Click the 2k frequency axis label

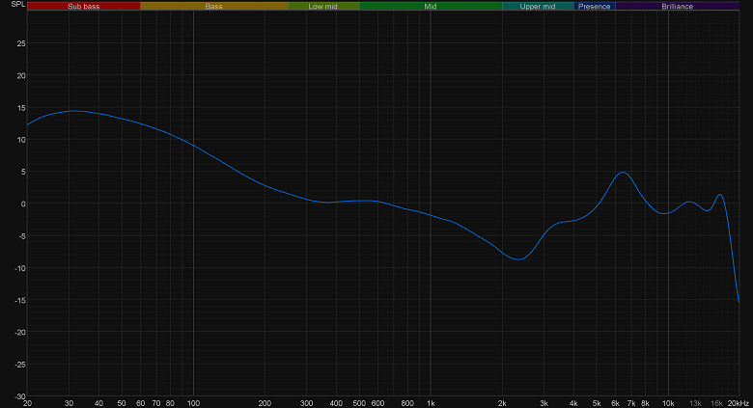tap(502, 403)
